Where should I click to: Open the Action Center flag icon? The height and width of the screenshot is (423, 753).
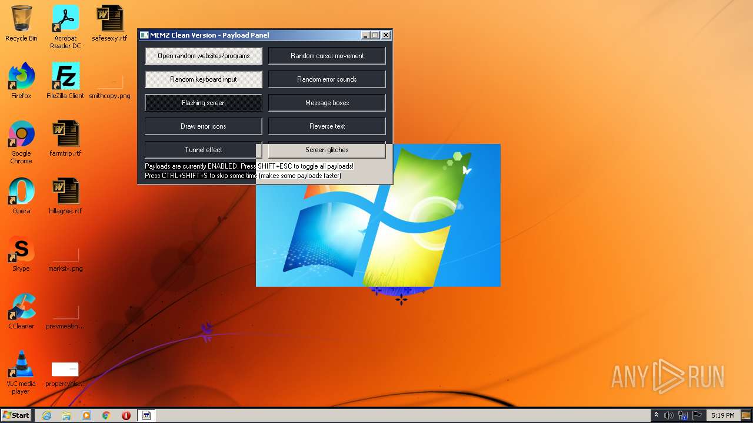pos(697,415)
